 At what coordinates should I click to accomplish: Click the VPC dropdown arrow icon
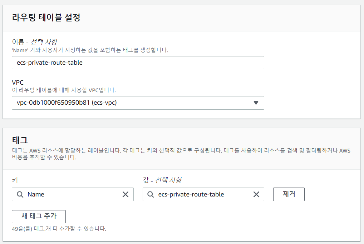coord(256,103)
